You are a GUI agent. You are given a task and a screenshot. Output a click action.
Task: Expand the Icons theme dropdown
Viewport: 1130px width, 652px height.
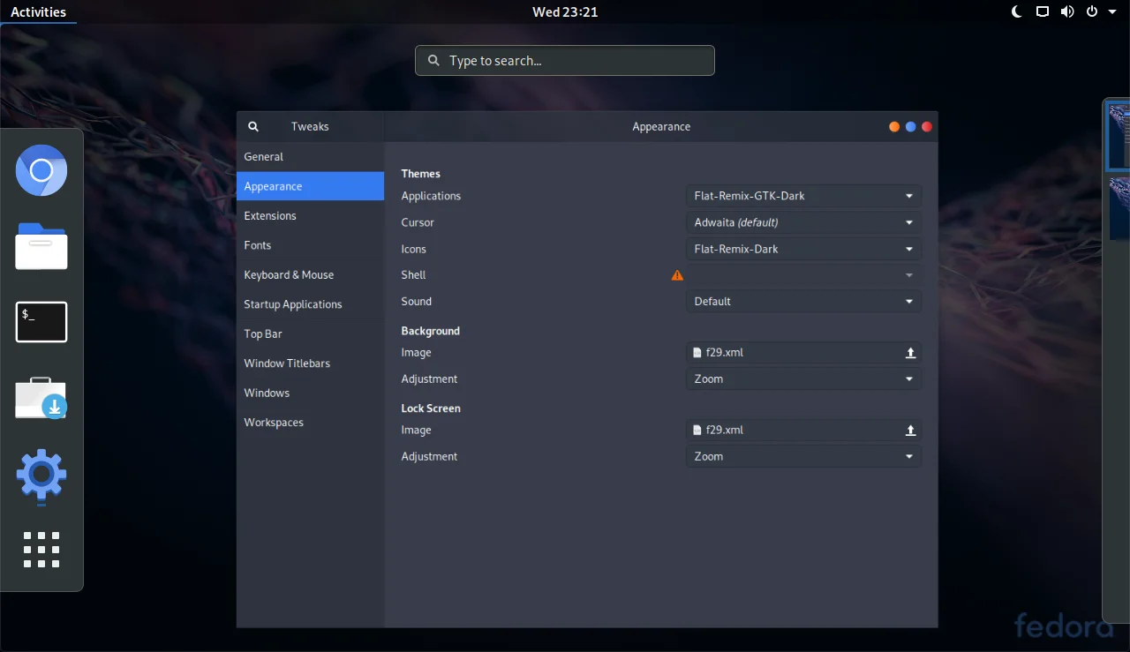click(803, 249)
